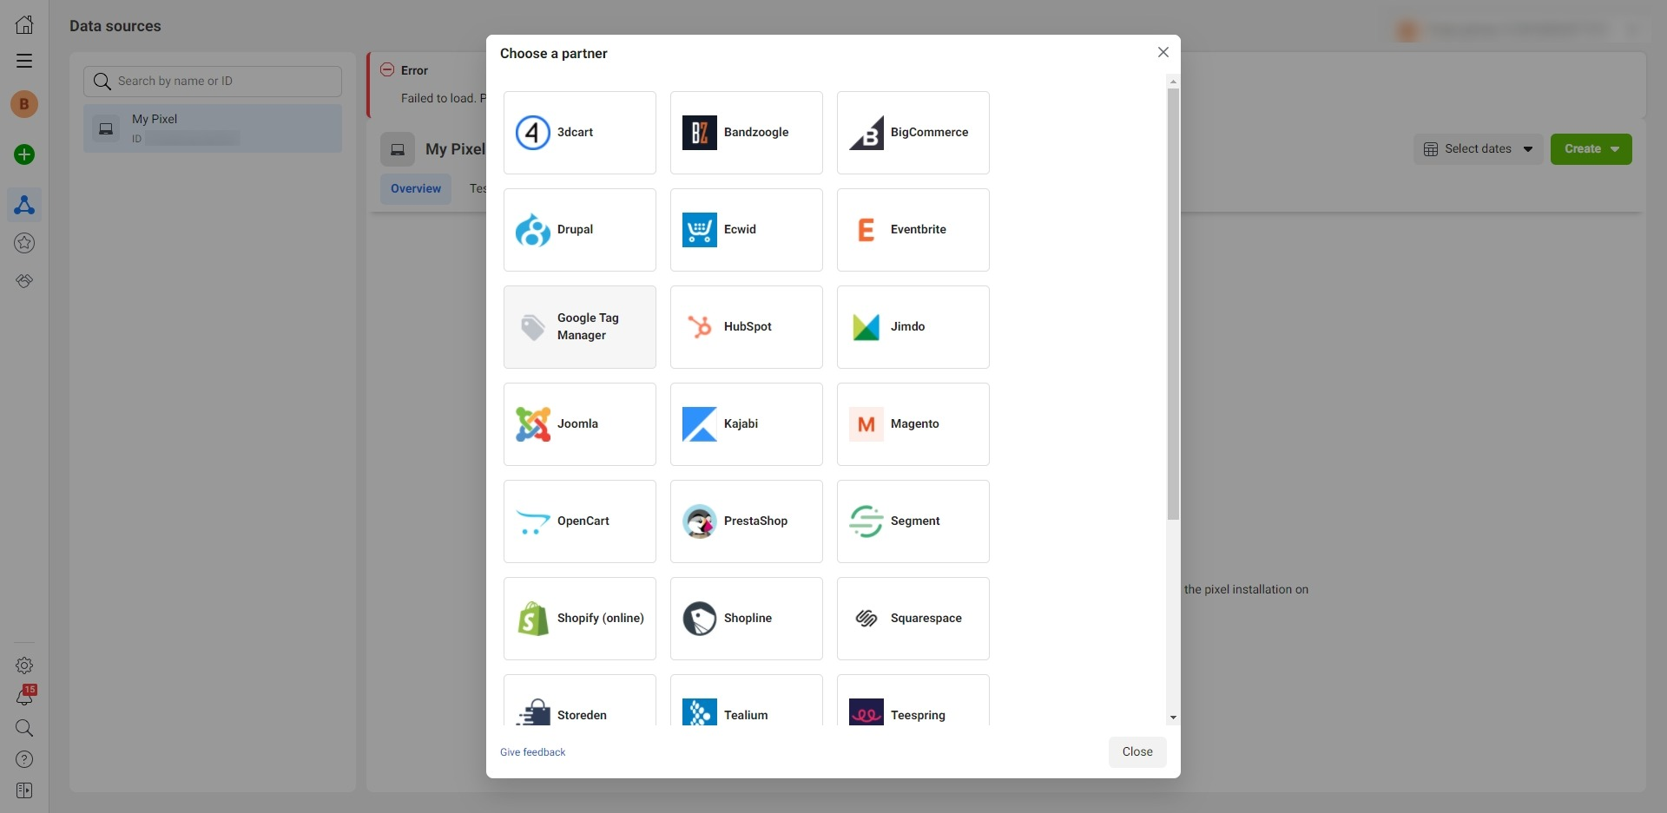Open the custom conversions star icon

(x=24, y=243)
